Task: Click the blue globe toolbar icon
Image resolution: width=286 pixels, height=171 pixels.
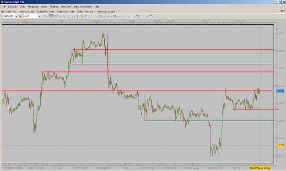Action: (x=89, y=16)
